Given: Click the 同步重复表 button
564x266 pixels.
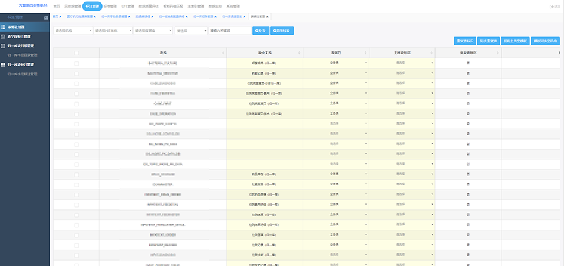Looking at the screenshot, I should [x=488, y=41].
